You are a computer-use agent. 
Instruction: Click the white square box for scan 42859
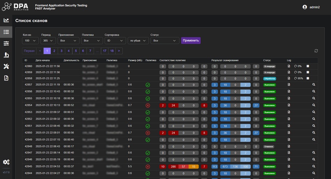[x=308, y=72]
